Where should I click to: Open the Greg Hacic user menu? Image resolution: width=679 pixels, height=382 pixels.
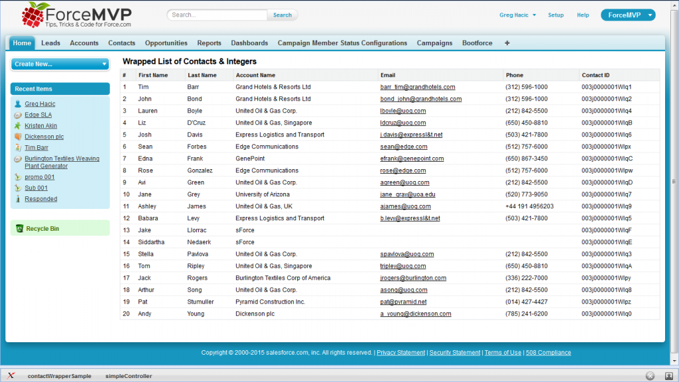[x=518, y=15]
